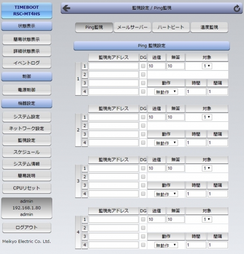Viewport: 244px width, 254px height.
Task: Open the 対象 dropdown in group 1
Action: click(x=207, y=66)
